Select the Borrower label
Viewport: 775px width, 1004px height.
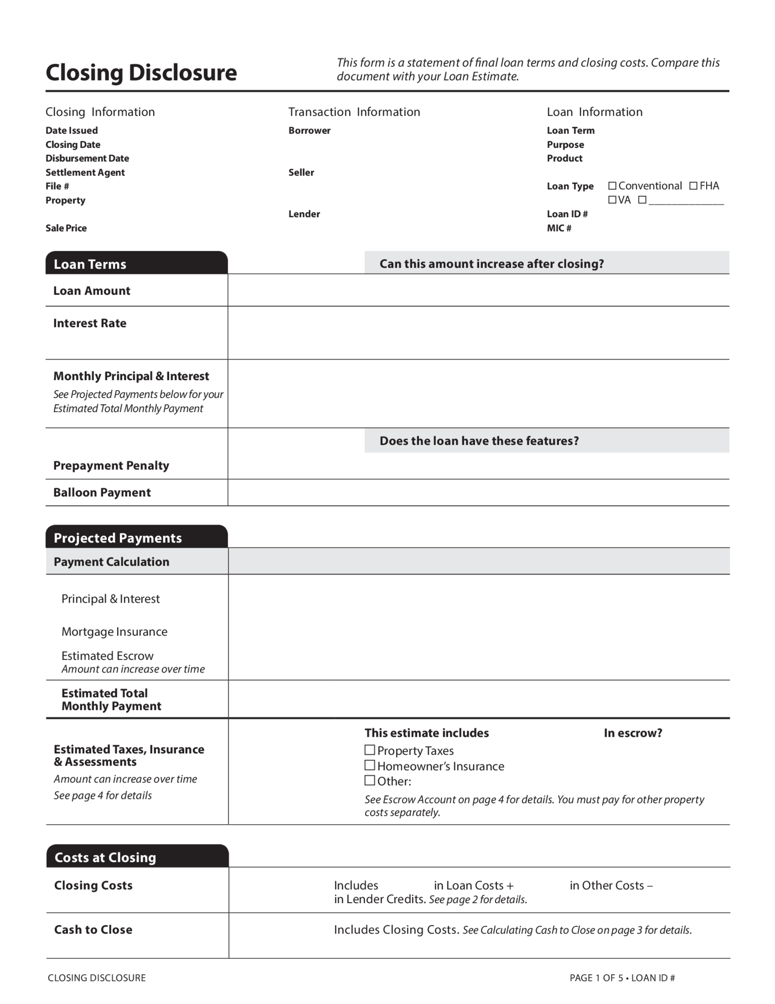click(310, 130)
